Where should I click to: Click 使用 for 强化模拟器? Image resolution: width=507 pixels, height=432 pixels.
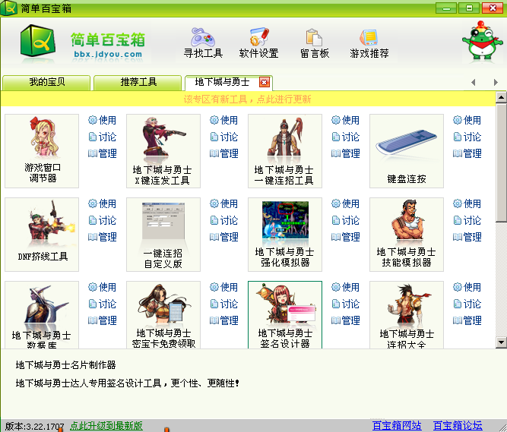click(x=345, y=203)
